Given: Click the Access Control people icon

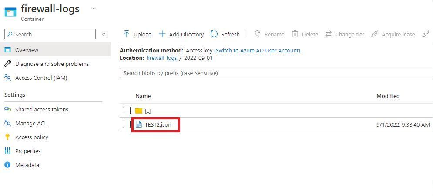Looking at the screenshot, I should tap(8, 78).
